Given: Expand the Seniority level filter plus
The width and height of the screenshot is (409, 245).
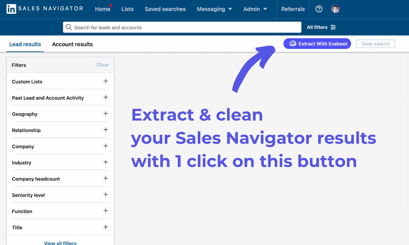Looking at the screenshot, I should [105, 194].
